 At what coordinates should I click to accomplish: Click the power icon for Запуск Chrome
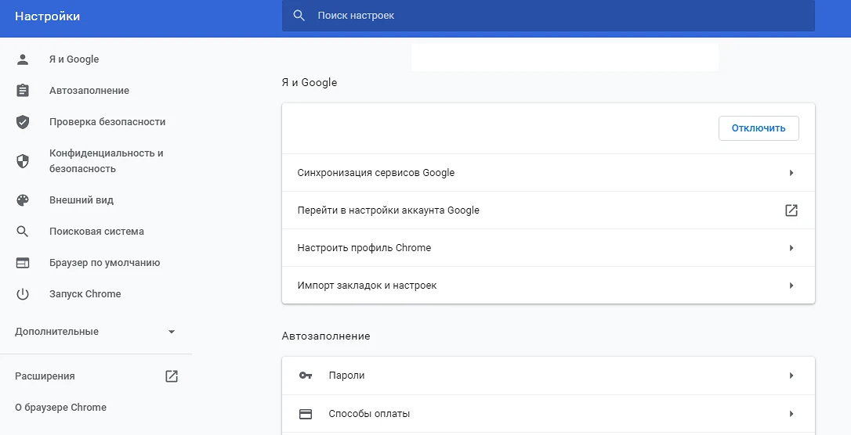tap(23, 294)
